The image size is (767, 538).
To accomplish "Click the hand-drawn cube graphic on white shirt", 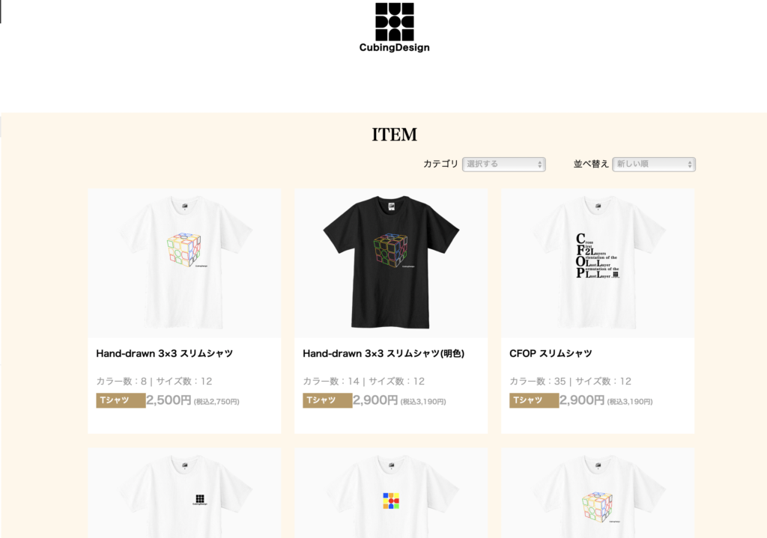I will tap(184, 249).
